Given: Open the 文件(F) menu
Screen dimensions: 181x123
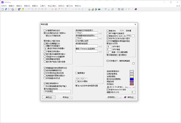Looking at the screenshot, I should click(x=4, y=6).
